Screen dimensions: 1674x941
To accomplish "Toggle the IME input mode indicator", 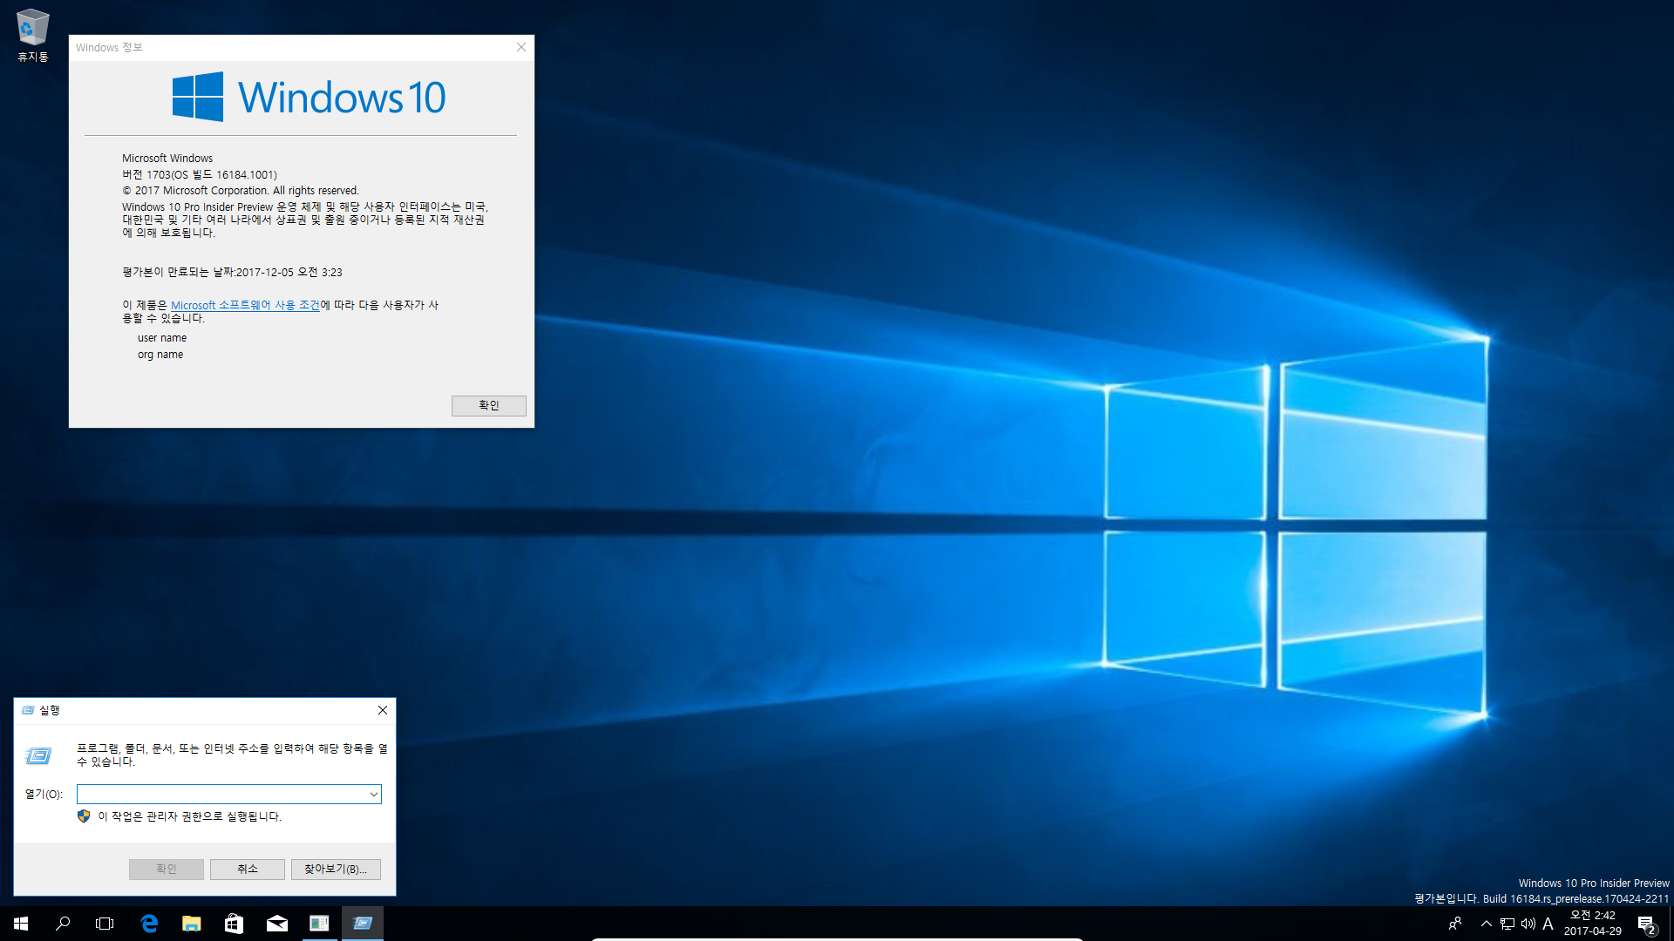I will pyautogui.click(x=1548, y=924).
